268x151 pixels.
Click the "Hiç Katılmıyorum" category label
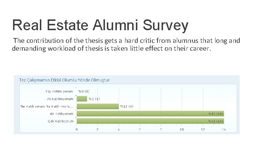coord(59,91)
